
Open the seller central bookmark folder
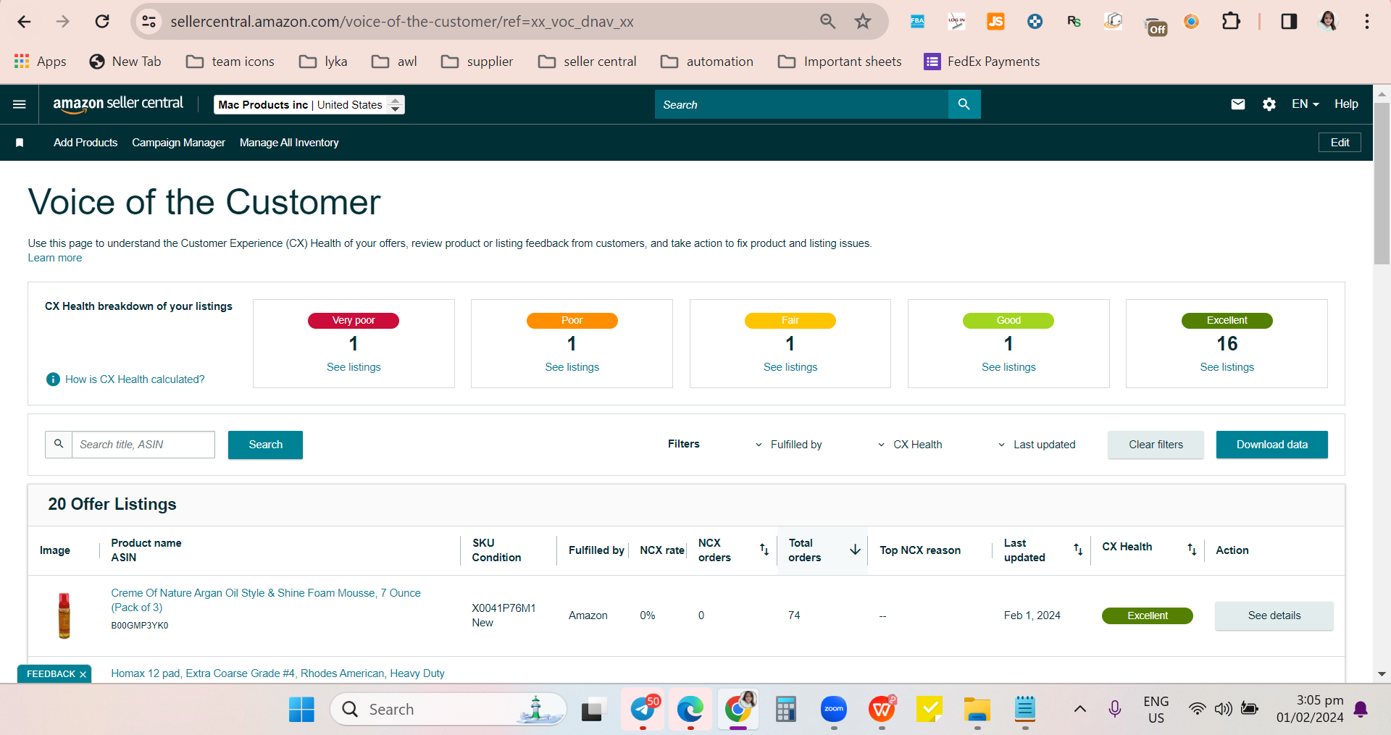pyautogui.click(x=588, y=62)
